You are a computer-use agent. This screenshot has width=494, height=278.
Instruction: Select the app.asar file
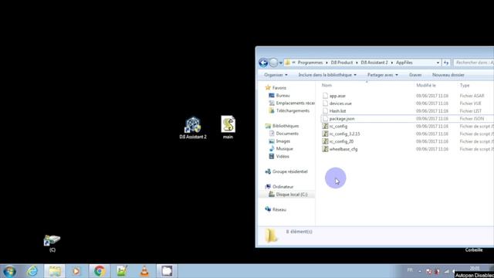337,96
